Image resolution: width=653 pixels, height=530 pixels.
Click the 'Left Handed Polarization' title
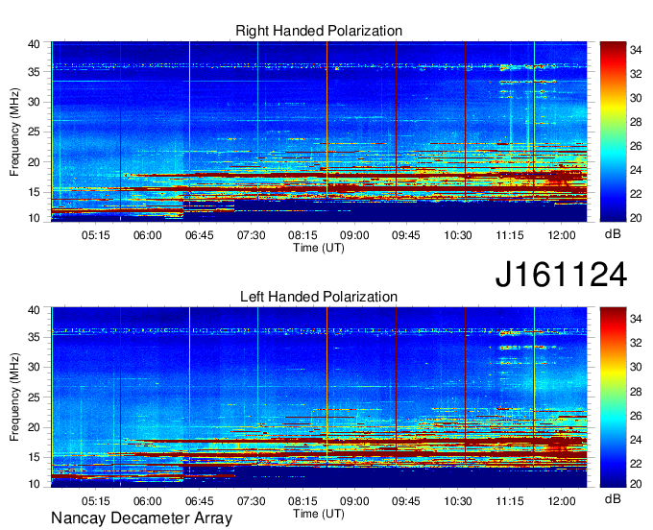(x=319, y=297)
